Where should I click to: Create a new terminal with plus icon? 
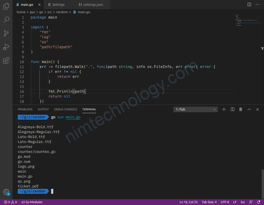point(224,109)
